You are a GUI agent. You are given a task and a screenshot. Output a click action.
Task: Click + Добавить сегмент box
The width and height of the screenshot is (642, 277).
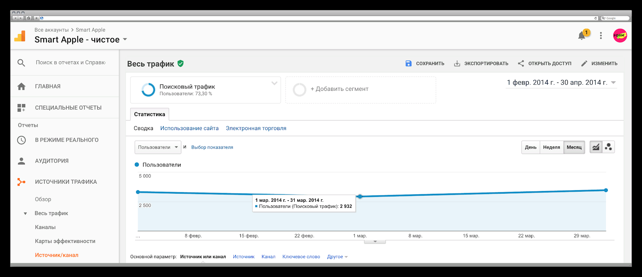[x=361, y=90]
